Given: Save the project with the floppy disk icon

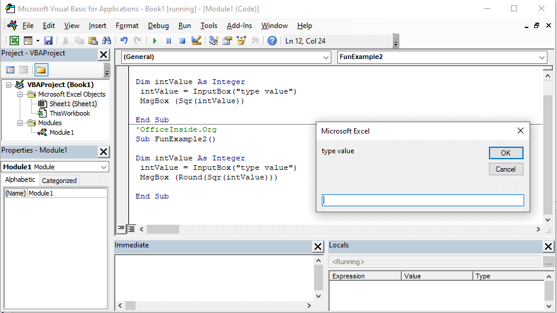Looking at the screenshot, I should (x=48, y=41).
